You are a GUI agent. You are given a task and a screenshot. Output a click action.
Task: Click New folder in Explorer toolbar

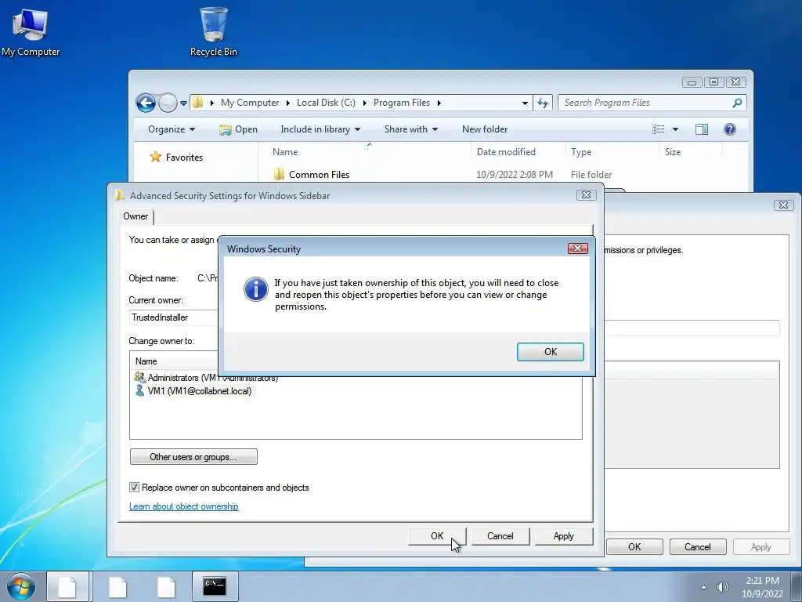tap(484, 129)
